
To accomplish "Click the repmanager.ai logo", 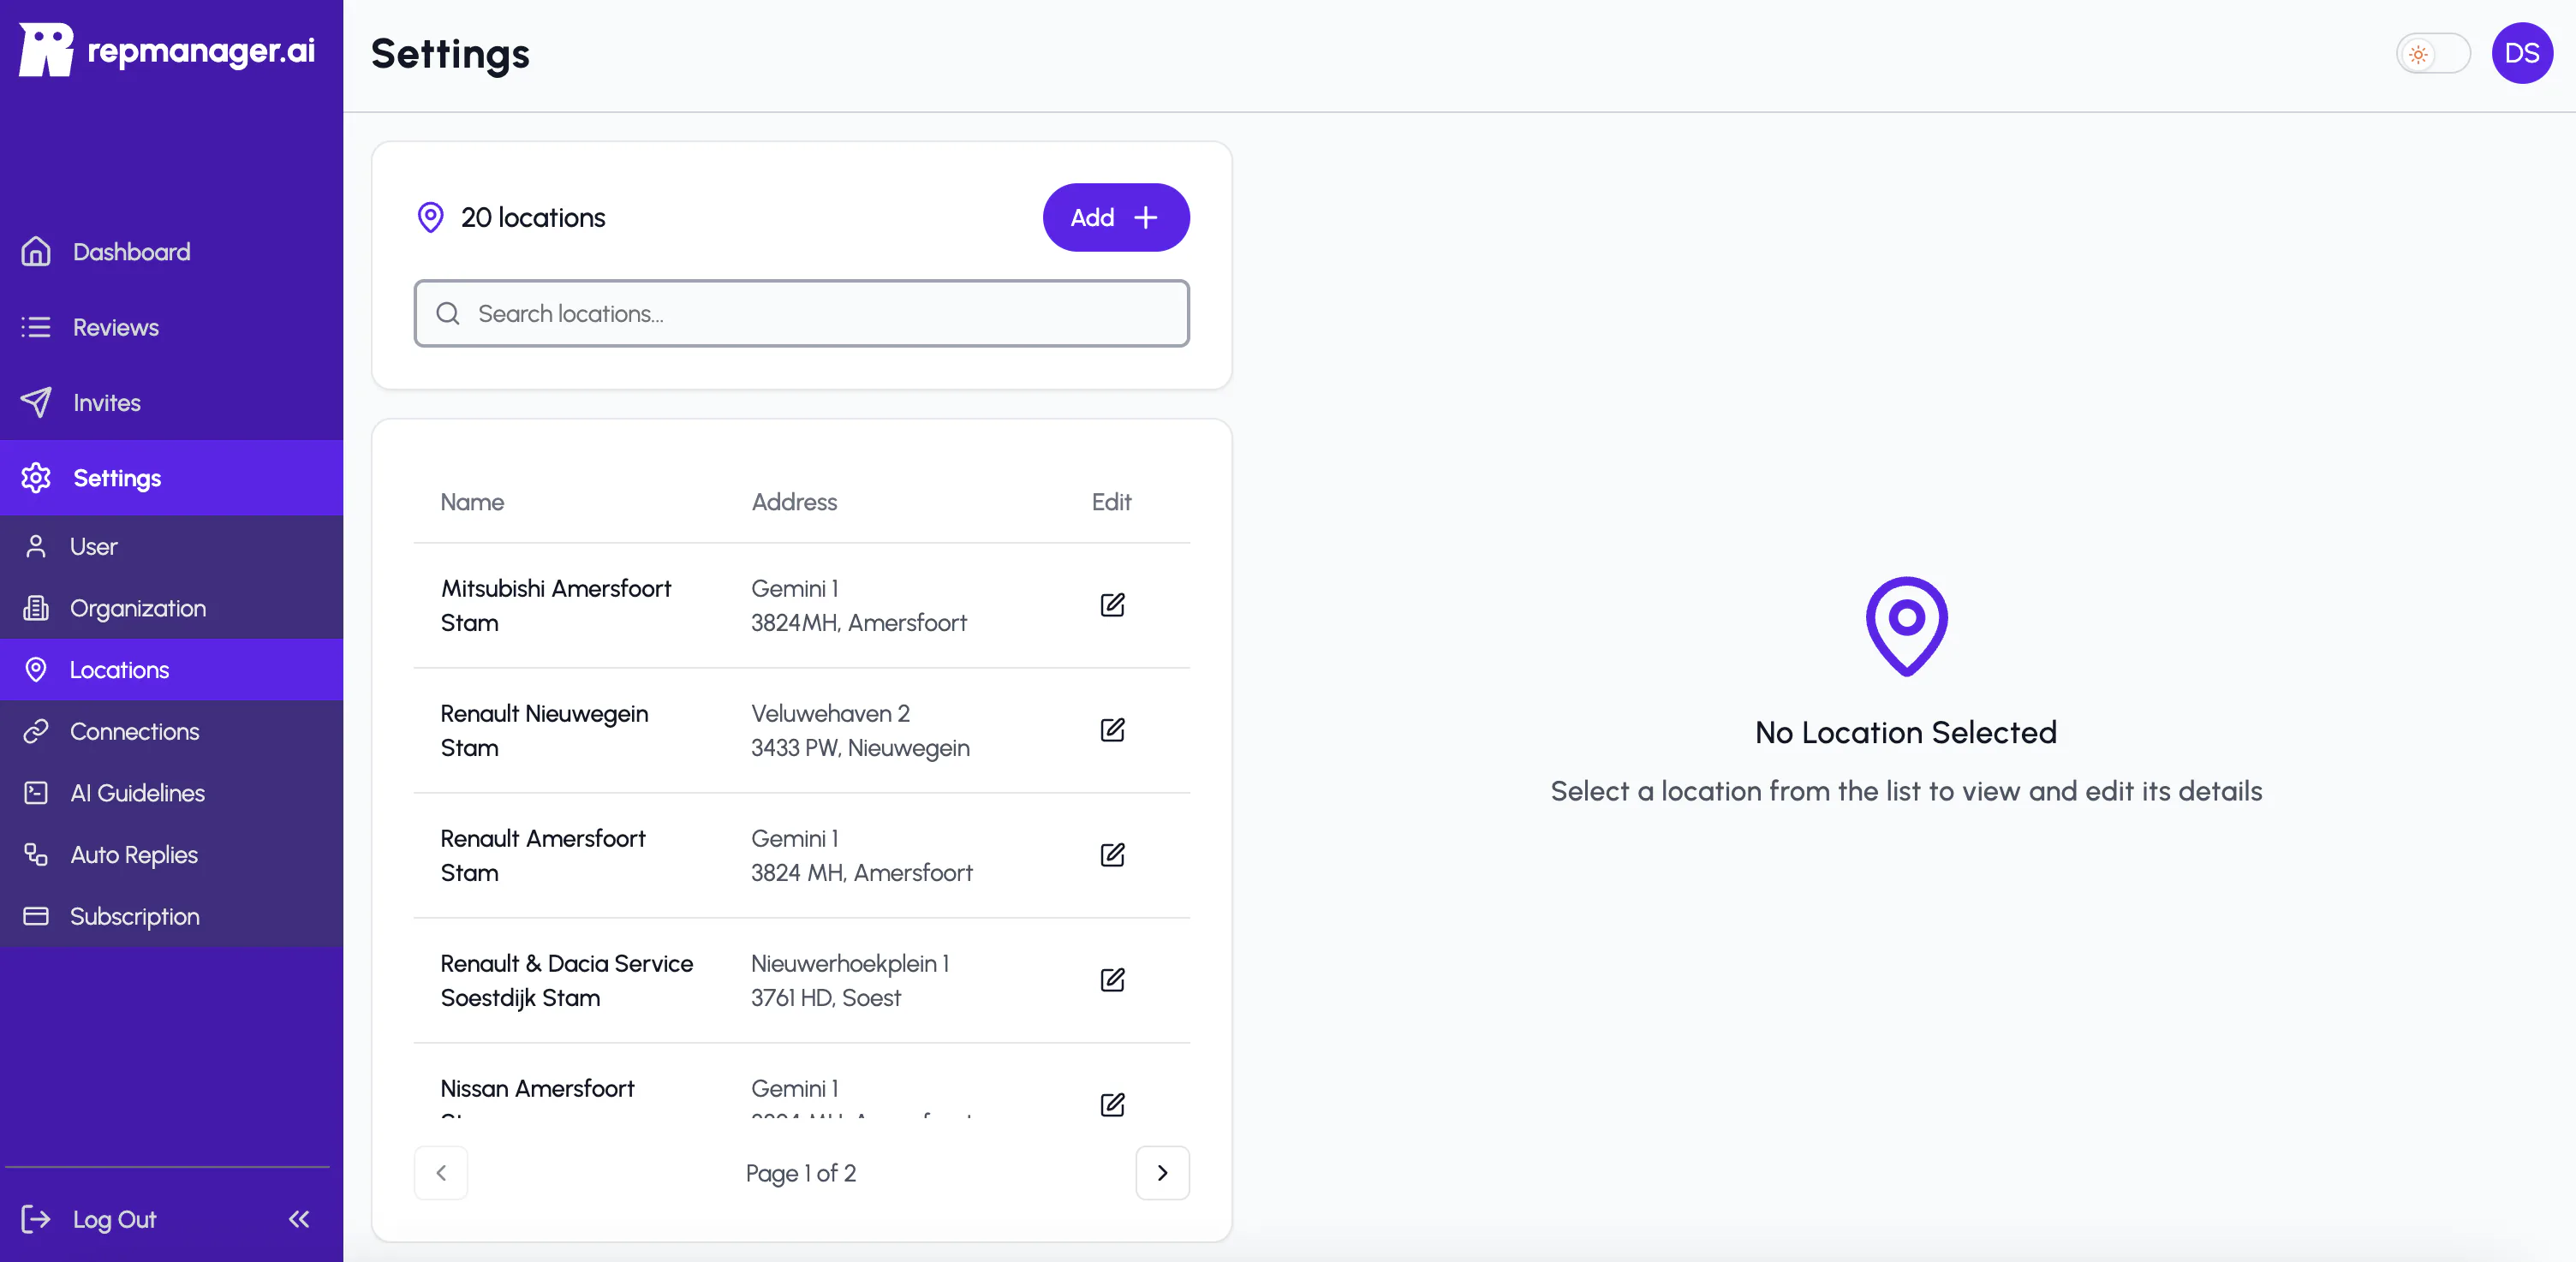I will (x=167, y=50).
